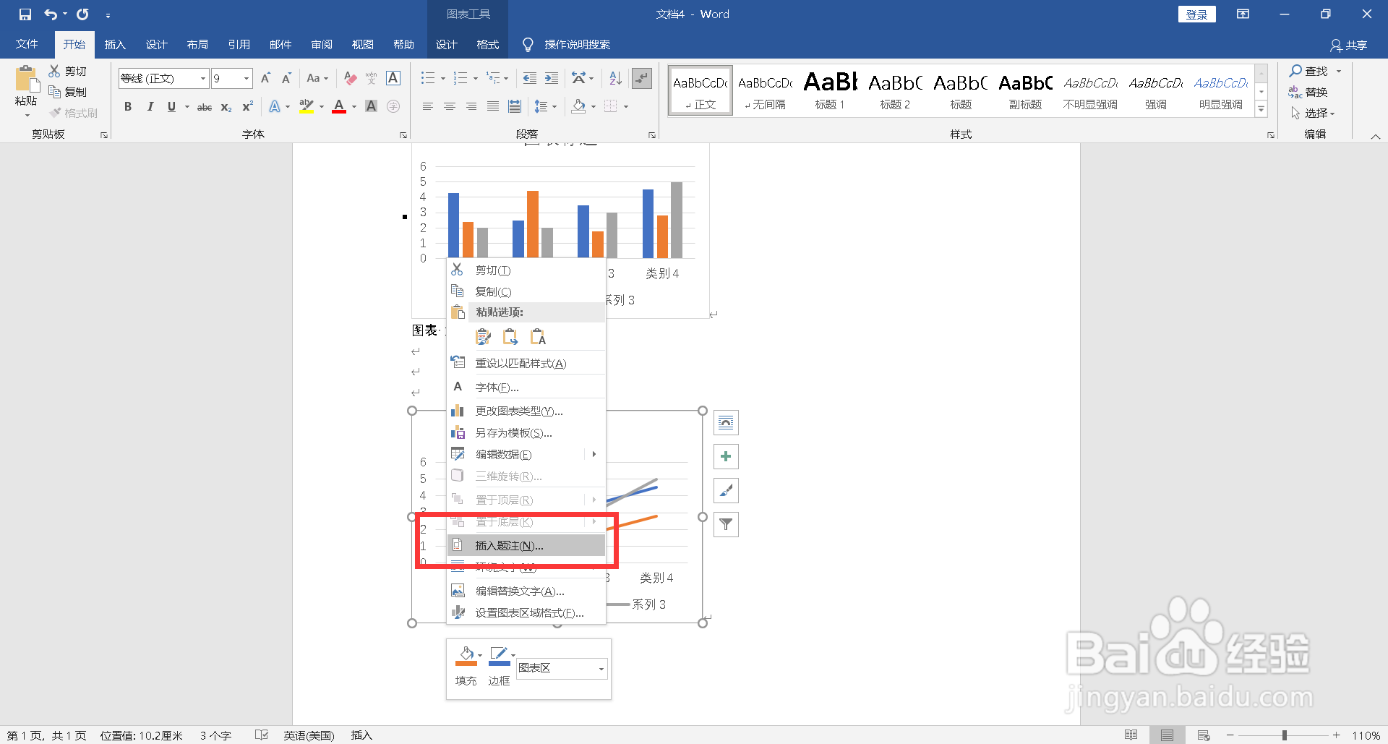This screenshot has height=744, width=1388.
Task: Toggle show paragraph marks button
Action: (x=642, y=78)
